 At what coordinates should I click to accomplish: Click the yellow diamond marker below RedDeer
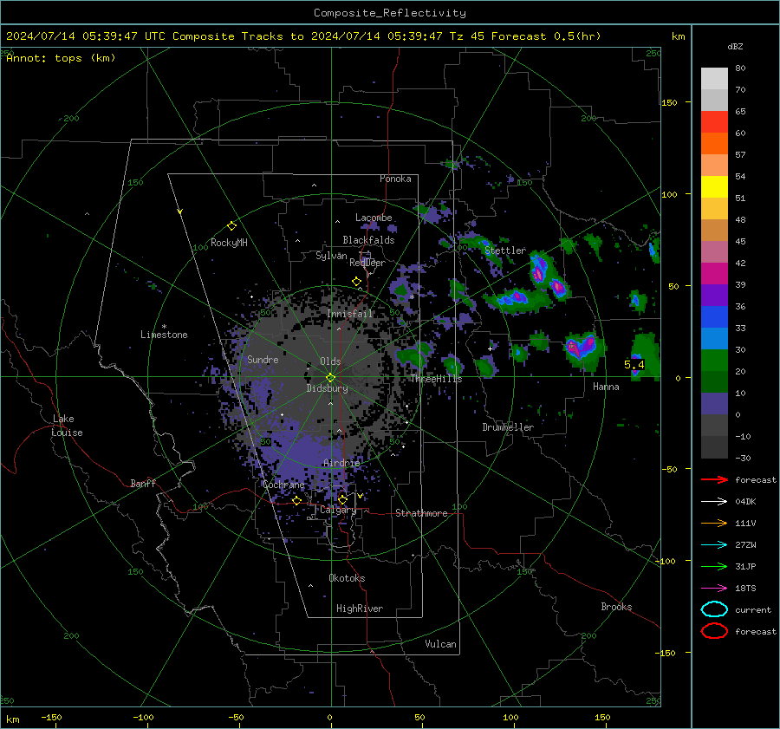[x=356, y=282]
